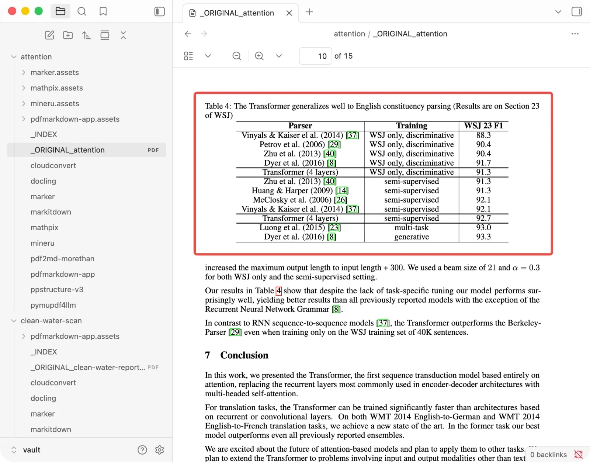Close the _ORIGINAL_attention tab

click(x=289, y=13)
